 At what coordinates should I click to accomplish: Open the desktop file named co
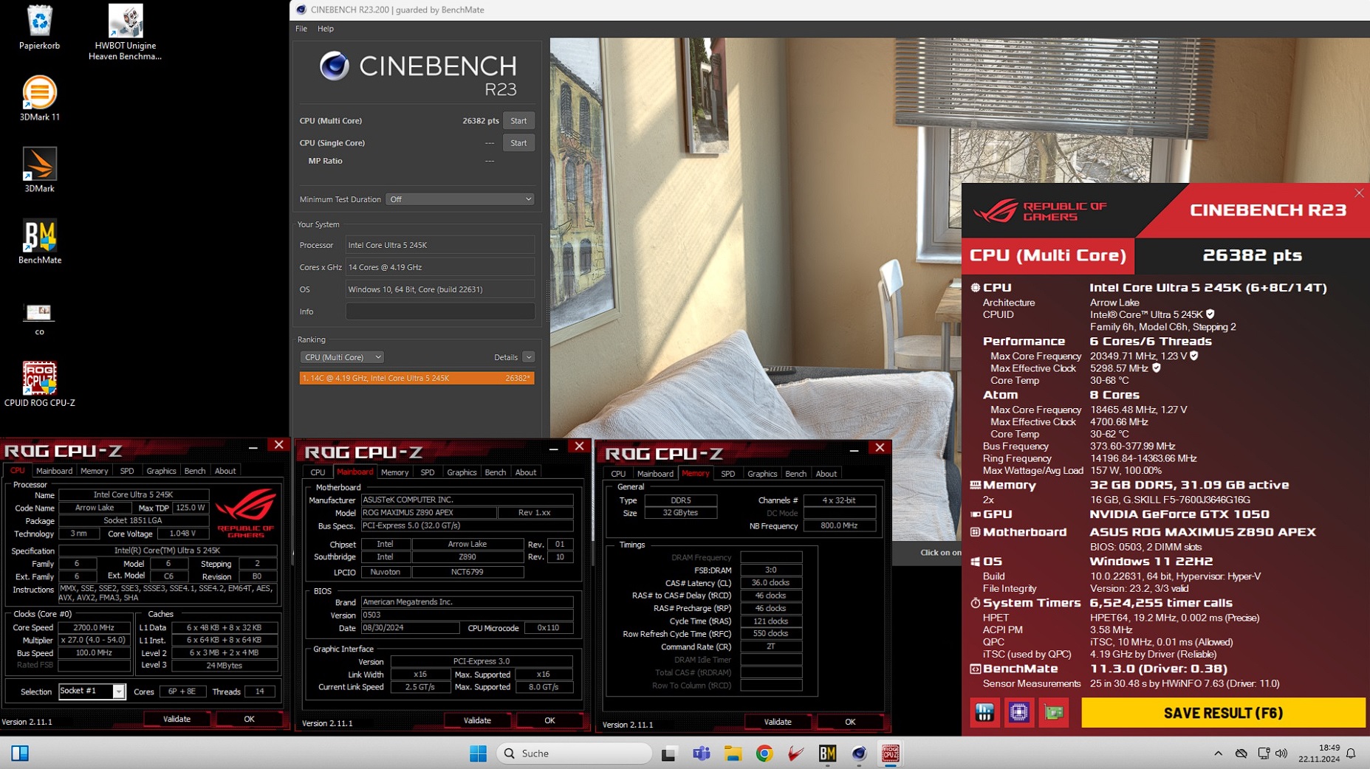click(x=39, y=320)
